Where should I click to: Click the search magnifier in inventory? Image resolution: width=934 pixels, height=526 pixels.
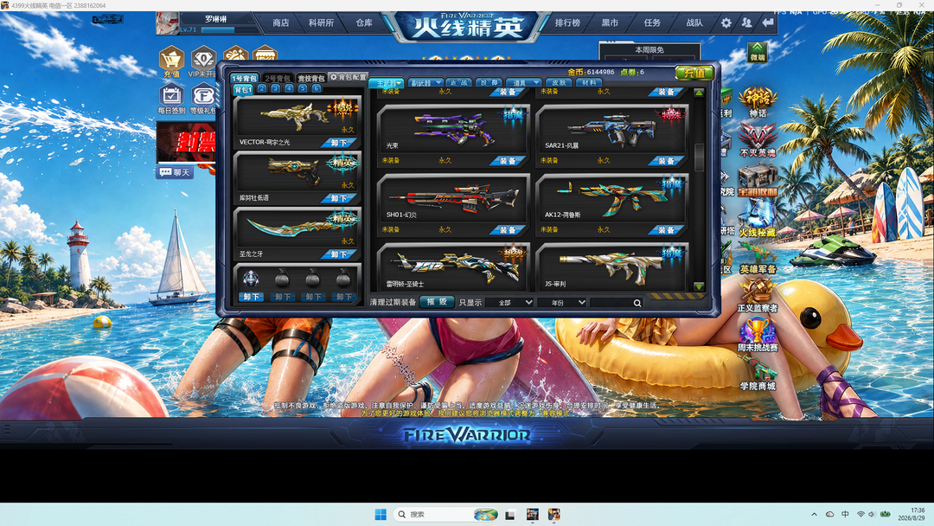point(637,303)
